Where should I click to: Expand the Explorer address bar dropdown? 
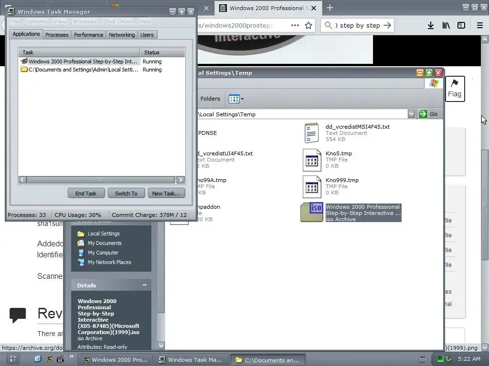pyautogui.click(x=411, y=114)
